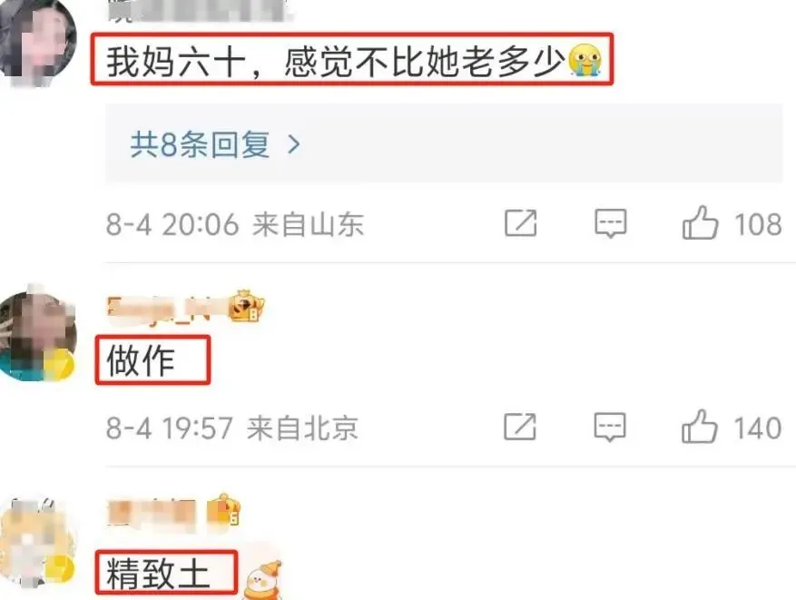Open the second commenter's avatar
The image size is (796, 600).
pos(36,335)
